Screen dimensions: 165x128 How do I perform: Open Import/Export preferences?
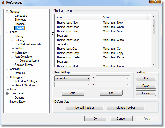coord(18,102)
